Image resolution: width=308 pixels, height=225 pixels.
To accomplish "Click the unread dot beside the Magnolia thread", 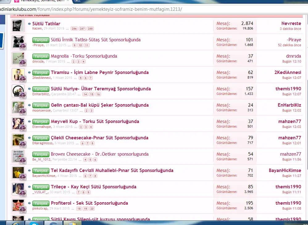I will pyautogui.click(x=29, y=56).
